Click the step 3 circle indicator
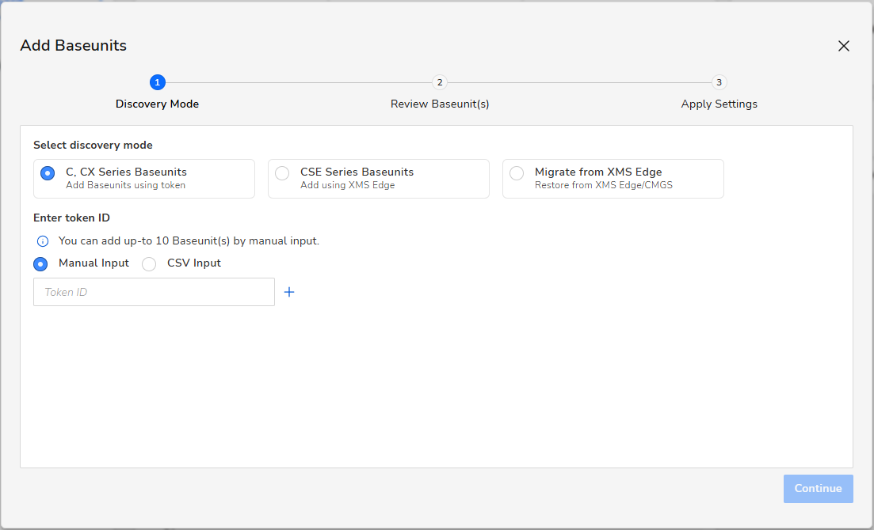 coord(719,82)
